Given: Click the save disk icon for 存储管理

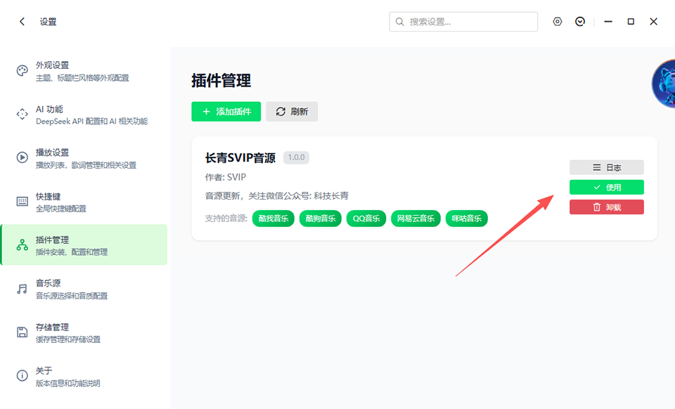Looking at the screenshot, I should pos(22,332).
